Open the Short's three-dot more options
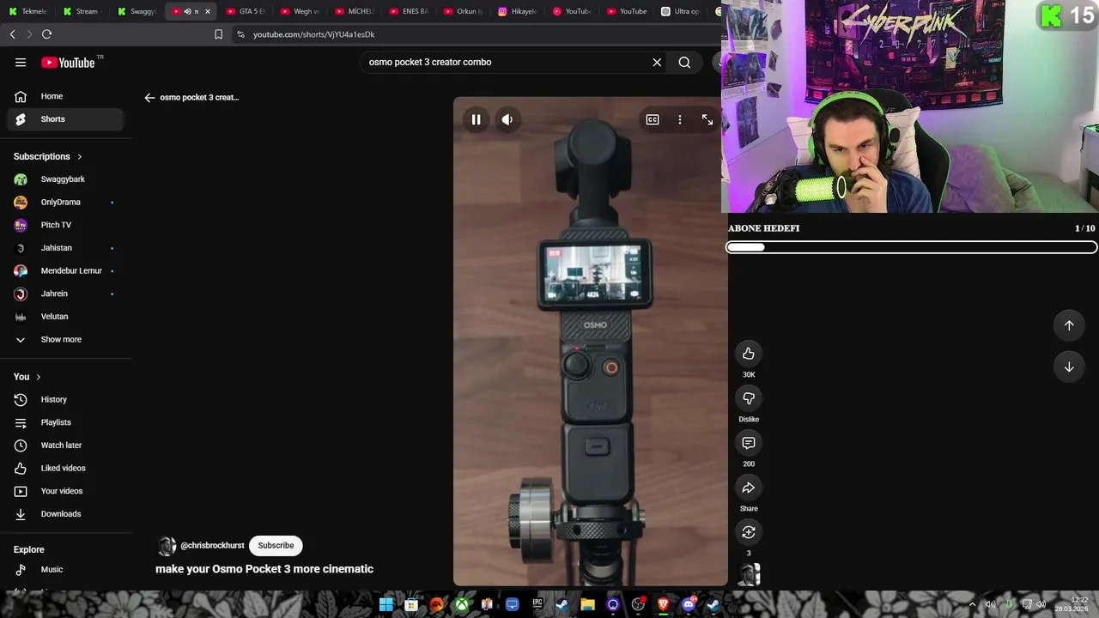This screenshot has width=1099, height=618. [680, 119]
